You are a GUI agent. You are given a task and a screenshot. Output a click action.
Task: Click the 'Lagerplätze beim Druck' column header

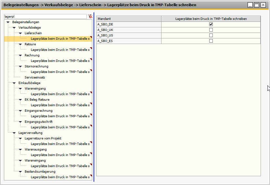(x=211, y=19)
